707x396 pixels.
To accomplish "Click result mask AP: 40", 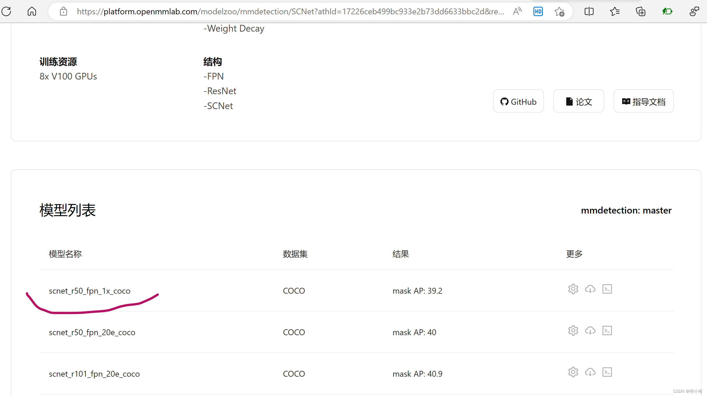I will [x=414, y=333].
